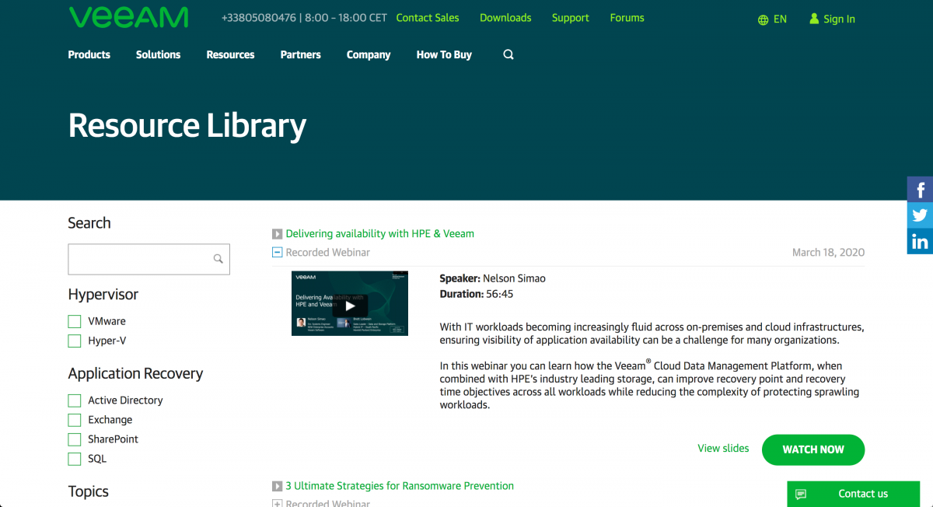Open the Support link
Image resolution: width=933 pixels, height=507 pixels.
tap(571, 18)
